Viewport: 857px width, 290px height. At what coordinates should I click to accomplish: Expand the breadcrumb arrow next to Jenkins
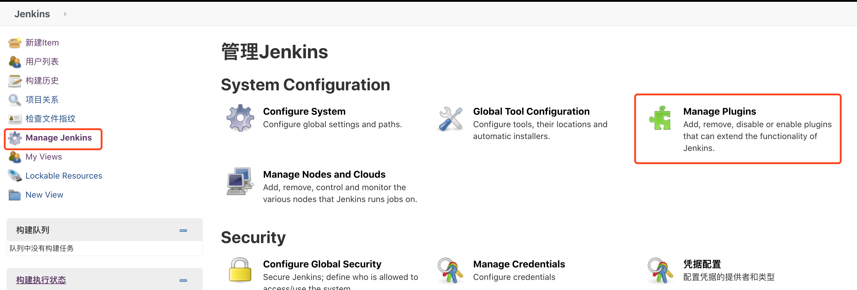[65, 14]
